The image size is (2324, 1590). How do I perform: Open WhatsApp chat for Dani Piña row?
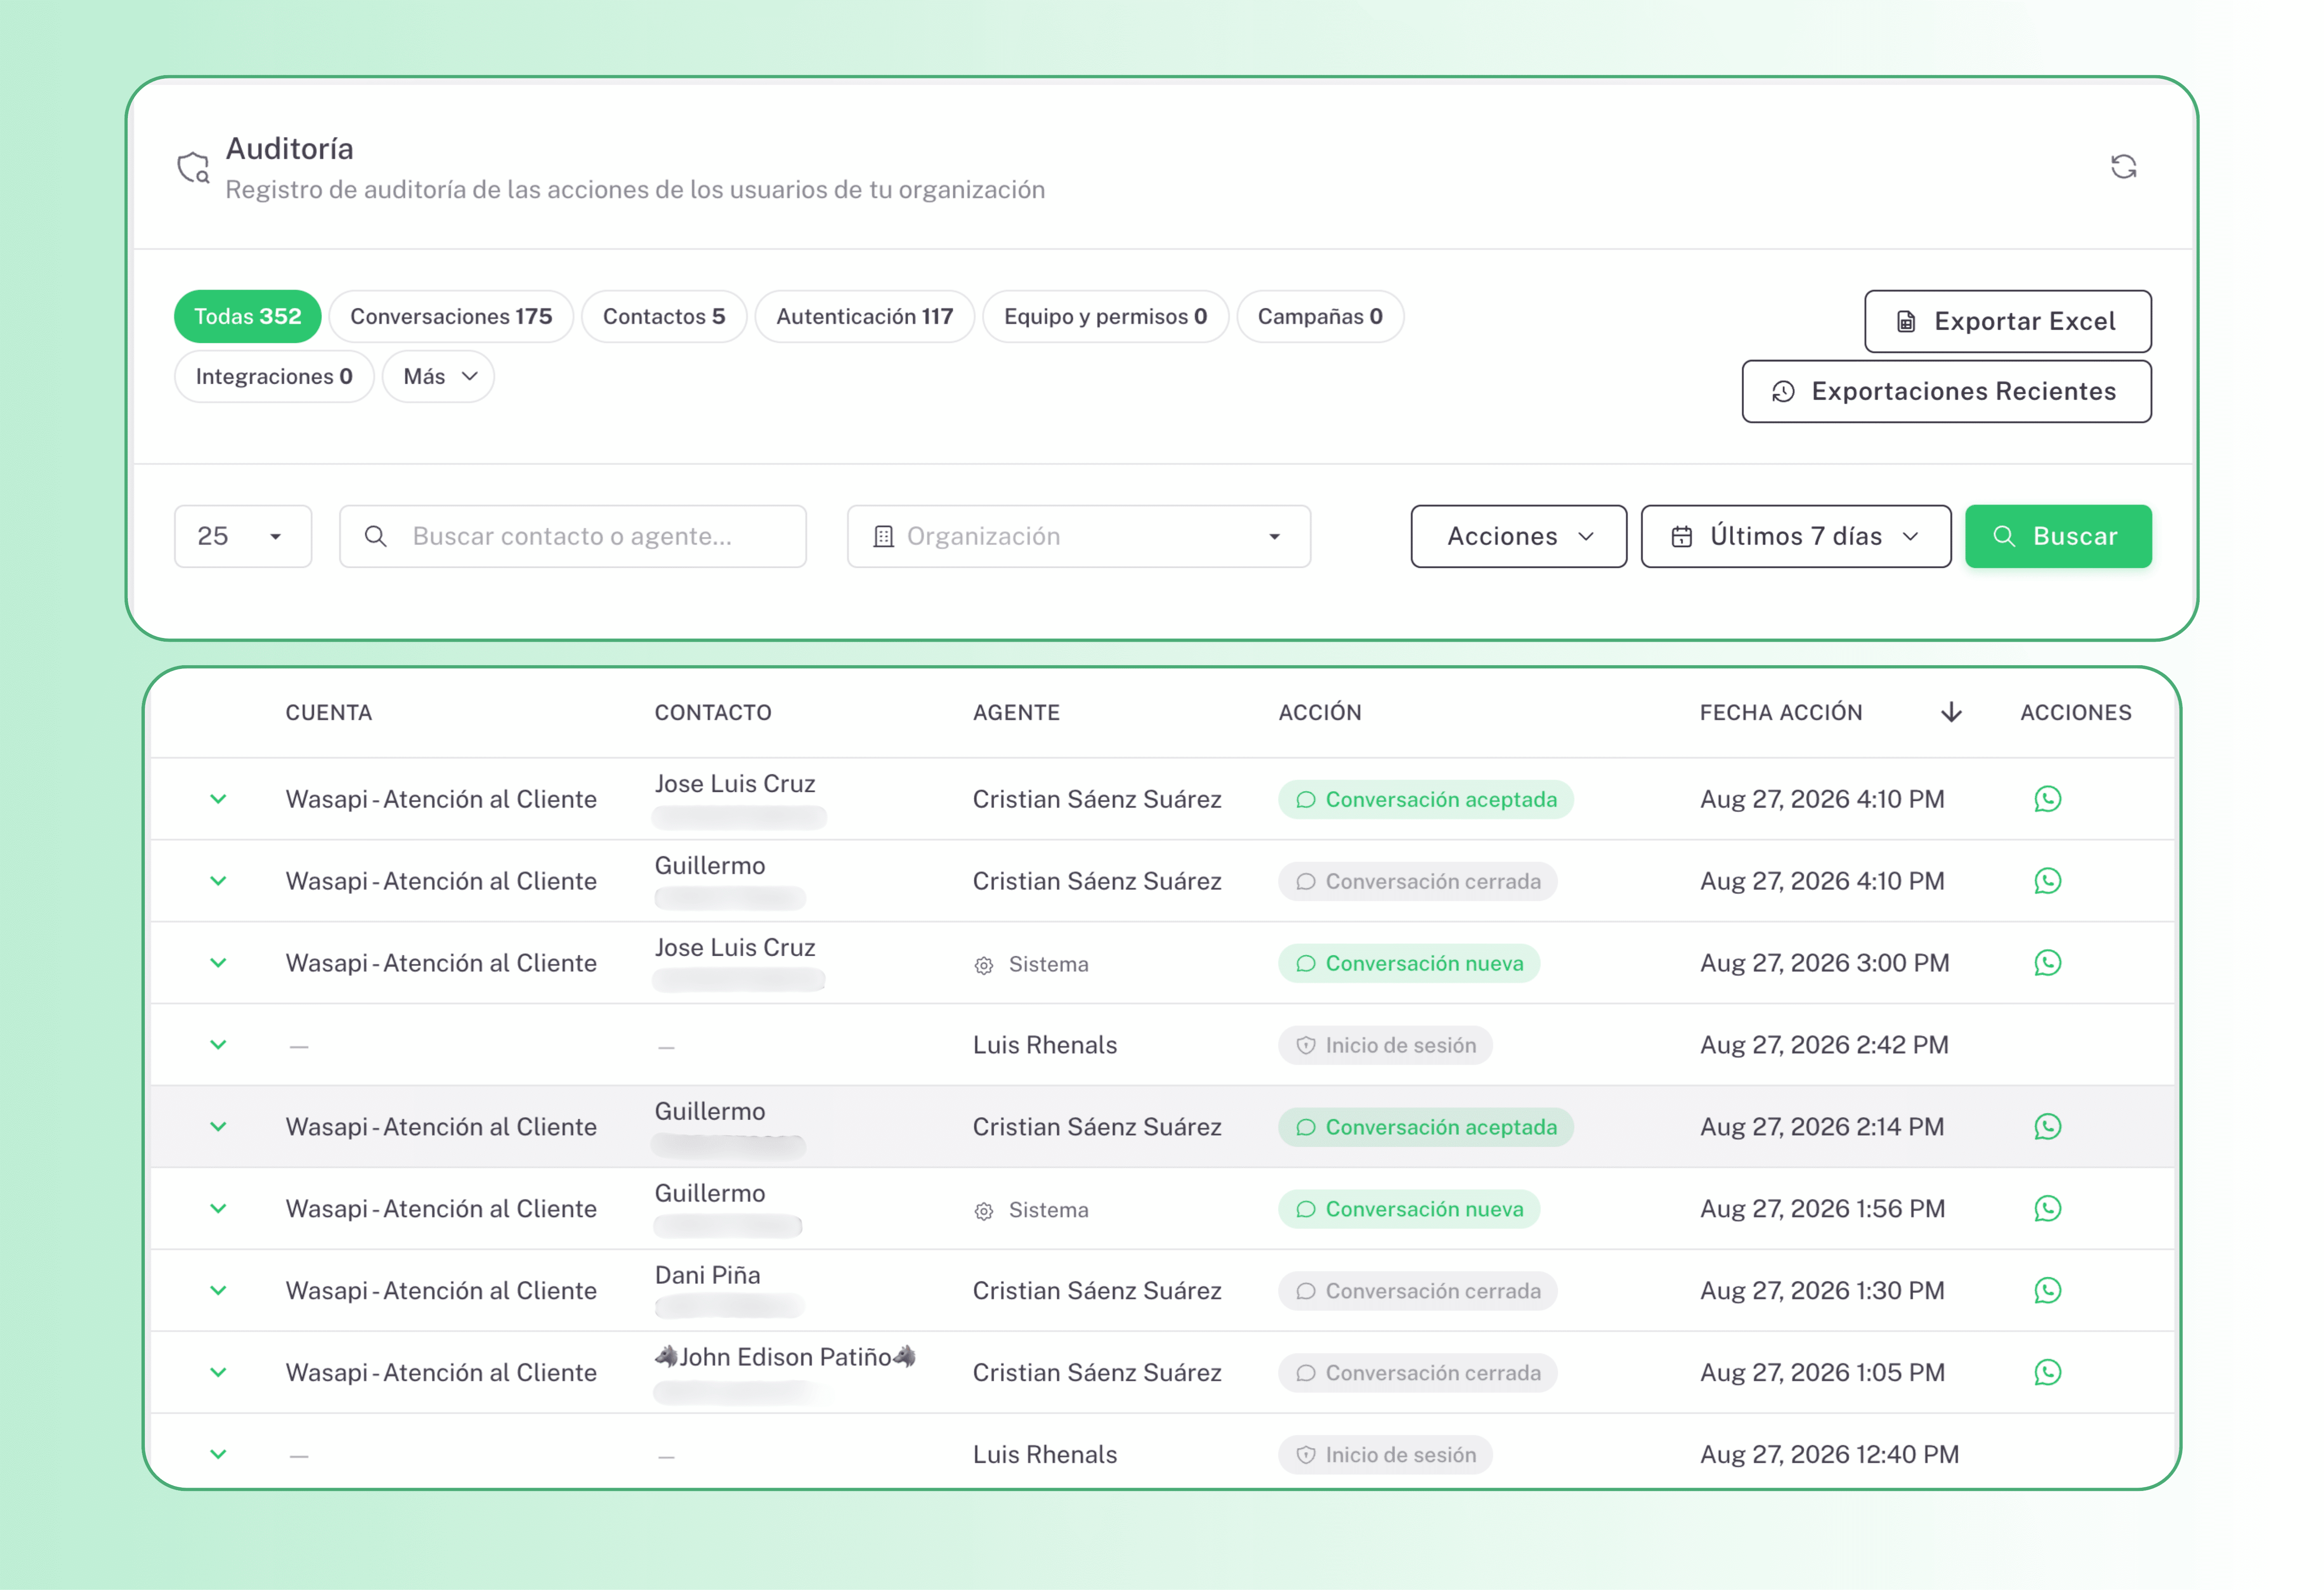2047,1291
